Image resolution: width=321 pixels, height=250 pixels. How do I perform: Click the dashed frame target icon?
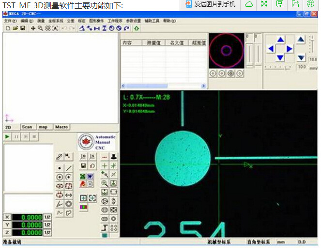[x=92, y=198]
